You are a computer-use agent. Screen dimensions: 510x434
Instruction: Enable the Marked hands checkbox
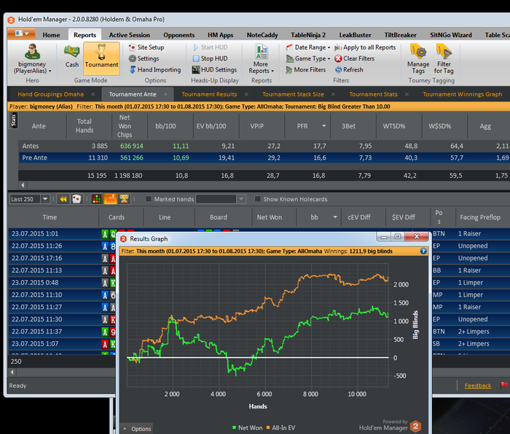(149, 199)
